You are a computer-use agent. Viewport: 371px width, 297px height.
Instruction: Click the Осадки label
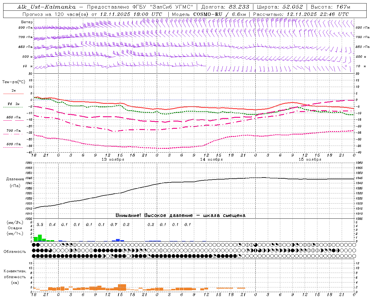(x=15, y=228)
